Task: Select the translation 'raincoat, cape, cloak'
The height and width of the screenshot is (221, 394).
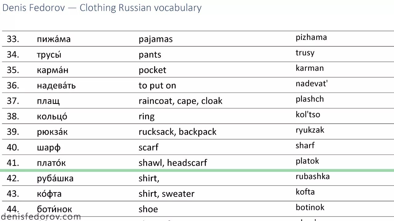Action: (x=180, y=101)
